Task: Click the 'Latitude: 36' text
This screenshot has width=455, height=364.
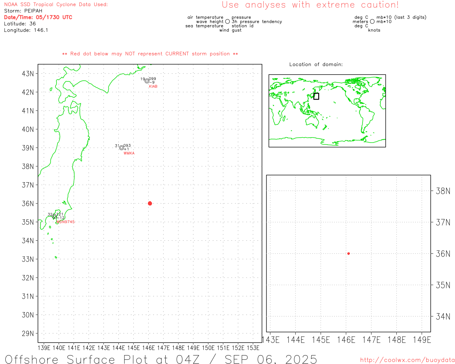Action: click(x=20, y=24)
